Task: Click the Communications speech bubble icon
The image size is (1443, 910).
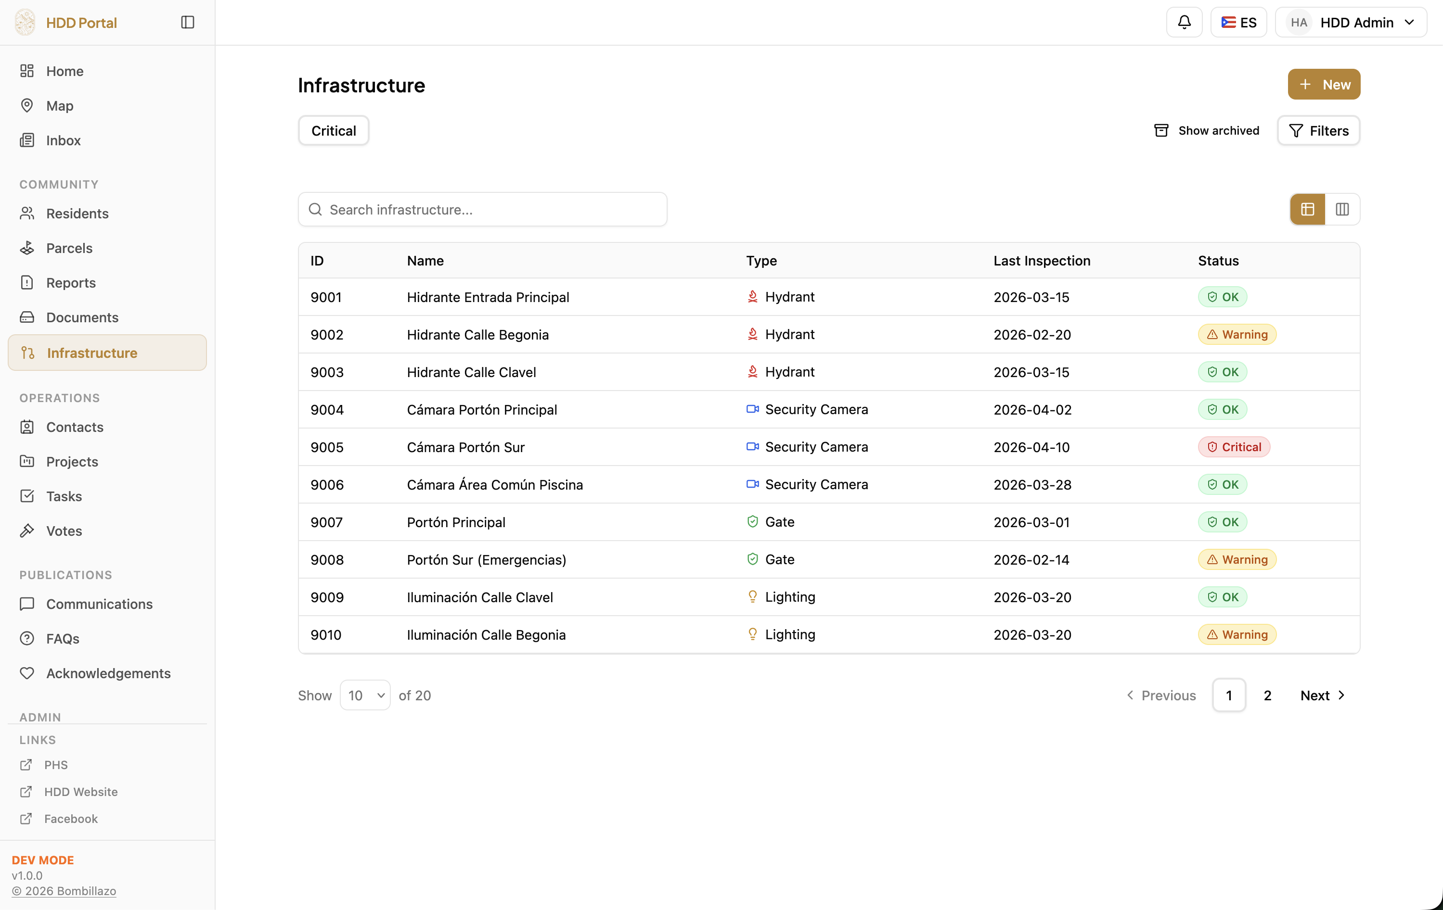Action: 27,604
